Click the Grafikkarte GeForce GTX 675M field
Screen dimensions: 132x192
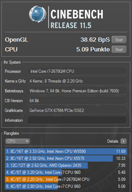tap(77, 111)
